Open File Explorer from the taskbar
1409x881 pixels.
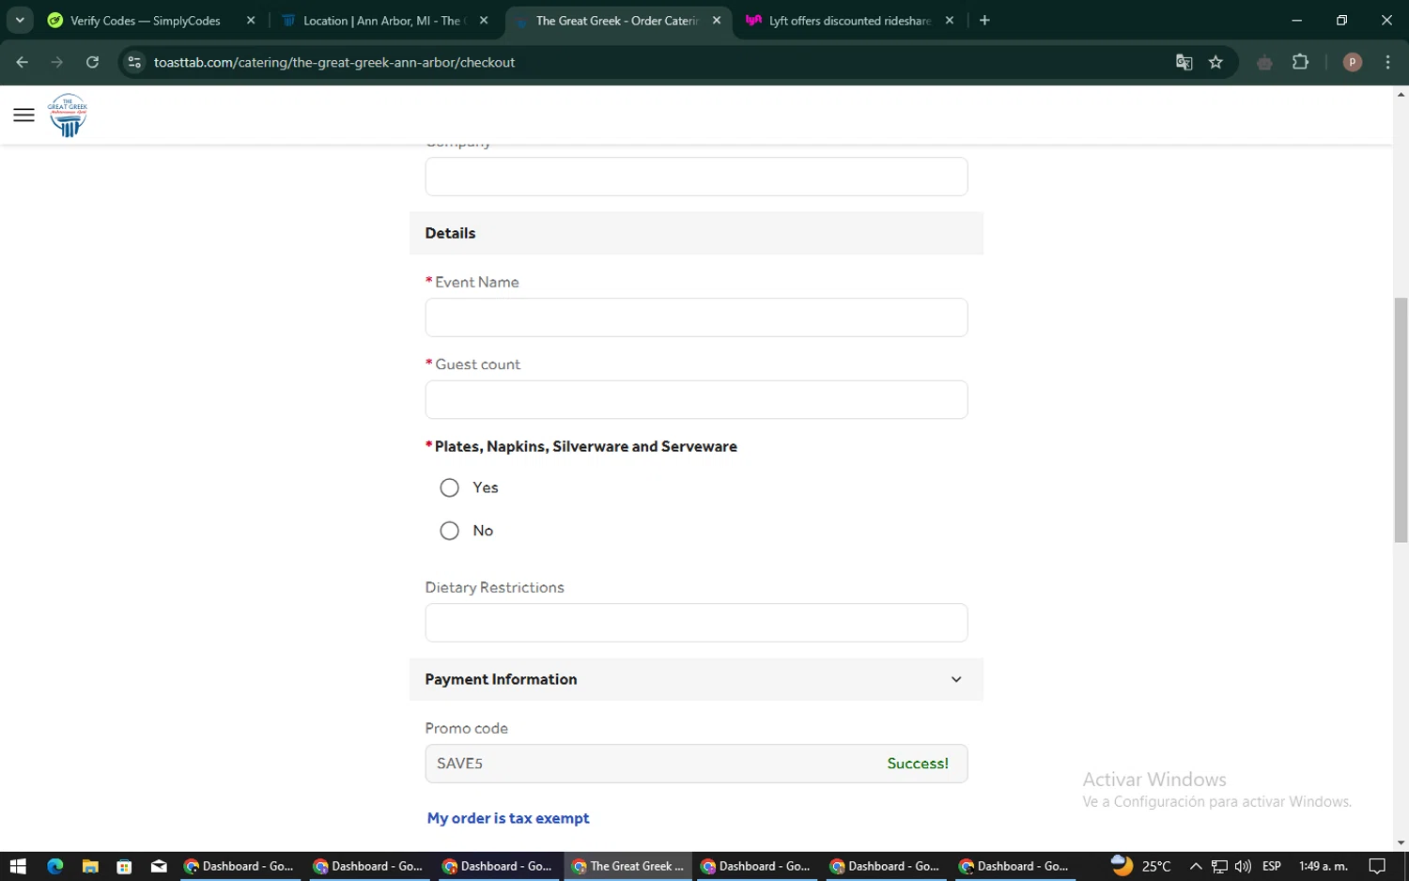pyautogui.click(x=90, y=866)
